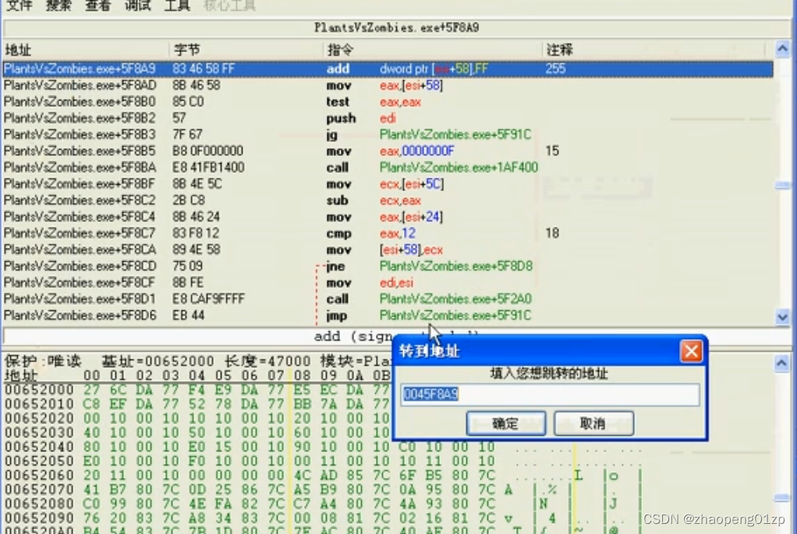Click the comment 15 in the 注释 column

[552, 151]
